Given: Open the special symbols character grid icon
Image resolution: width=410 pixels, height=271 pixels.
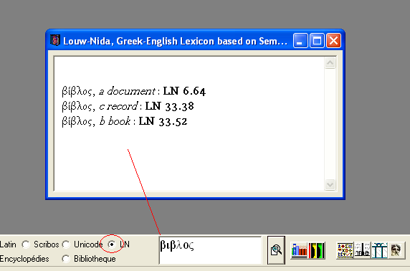Looking at the screenshot, I should point(345,250).
